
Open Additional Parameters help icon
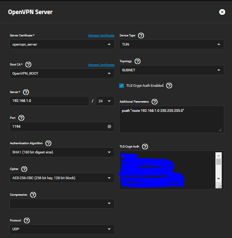tap(154, 102)
